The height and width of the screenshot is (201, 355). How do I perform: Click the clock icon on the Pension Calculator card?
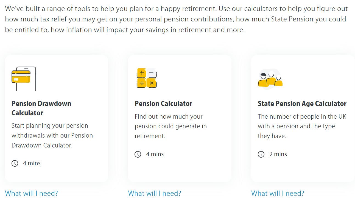(138, 154)
